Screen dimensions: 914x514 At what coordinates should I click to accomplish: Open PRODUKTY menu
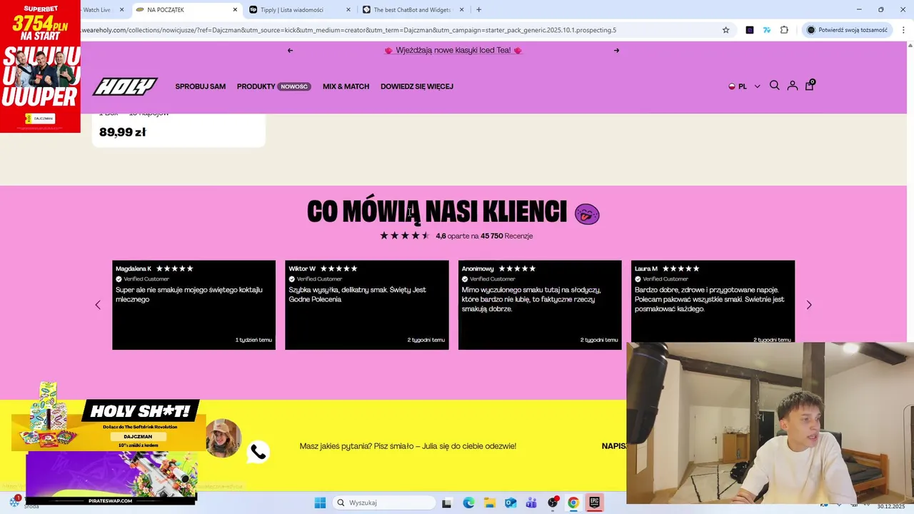pyautogui.click(x=256, y=86)
